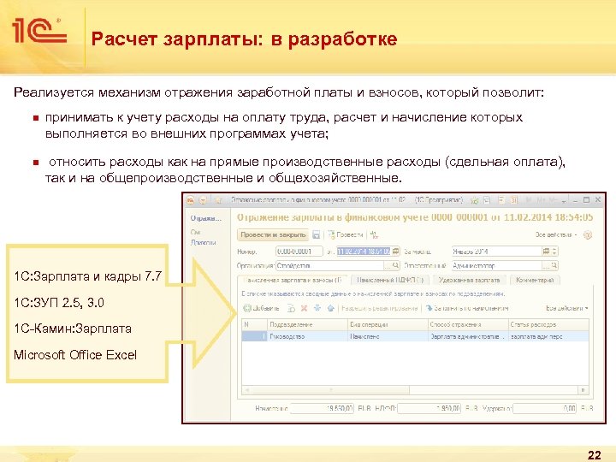Move the row down with the down arrow
Screen dimensions: 616x462
click(x=317, y=308)
